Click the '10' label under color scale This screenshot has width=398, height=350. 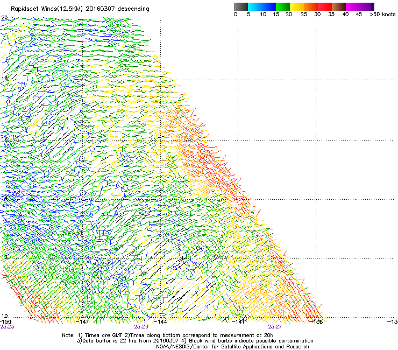click(263, 14)
